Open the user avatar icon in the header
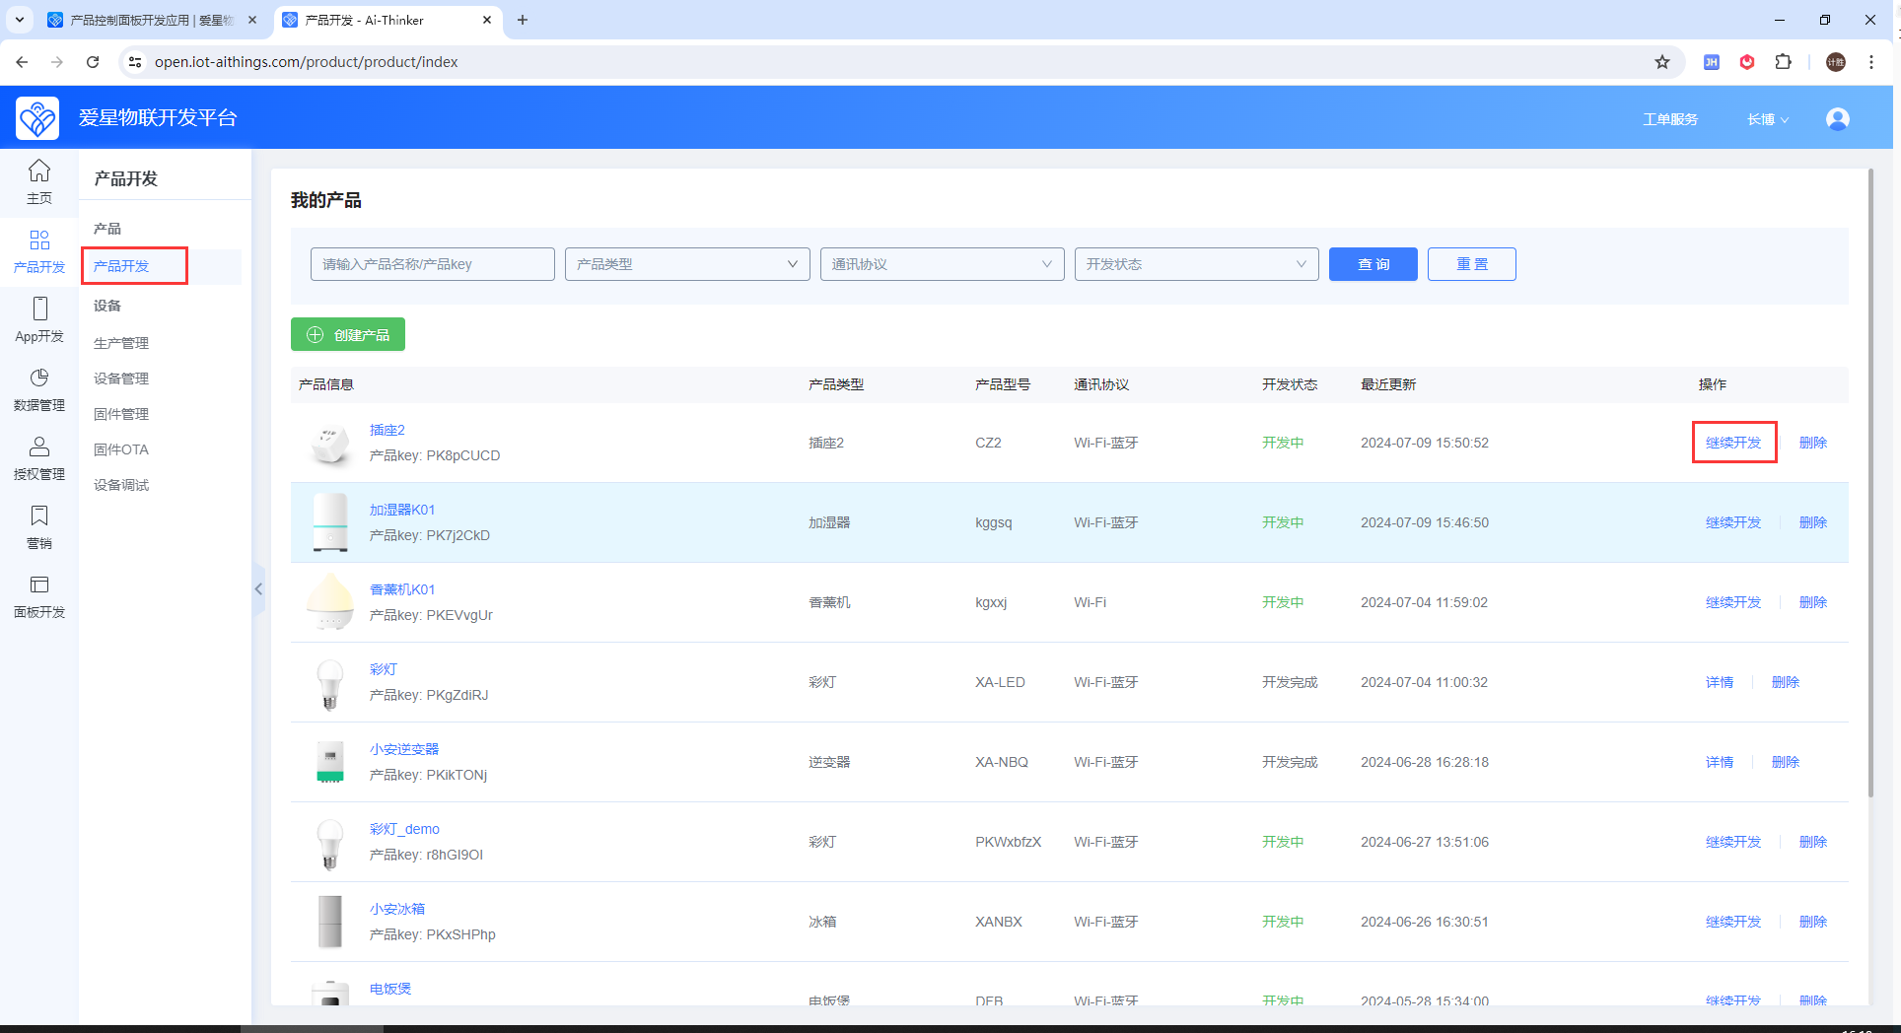1901x1033 pixels. [x=1837, y=119]
